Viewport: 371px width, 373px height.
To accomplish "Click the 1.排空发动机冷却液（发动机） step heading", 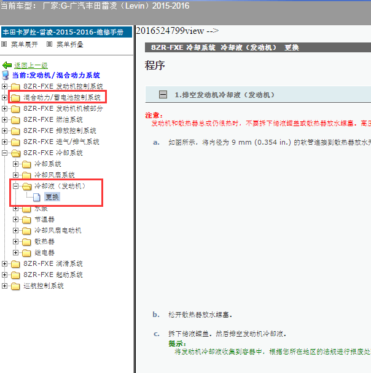I will (225, 95).
